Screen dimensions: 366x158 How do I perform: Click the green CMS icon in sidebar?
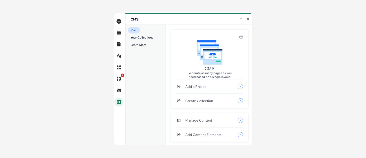pos(119,102)
